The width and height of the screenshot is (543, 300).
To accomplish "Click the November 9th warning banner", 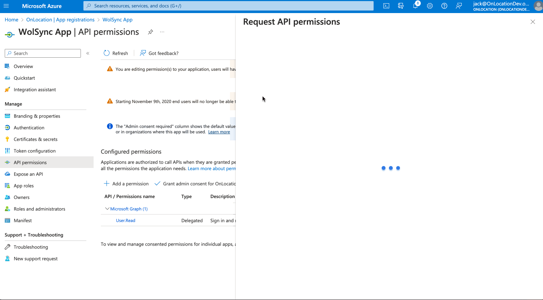I will click(x=169, y=102).
